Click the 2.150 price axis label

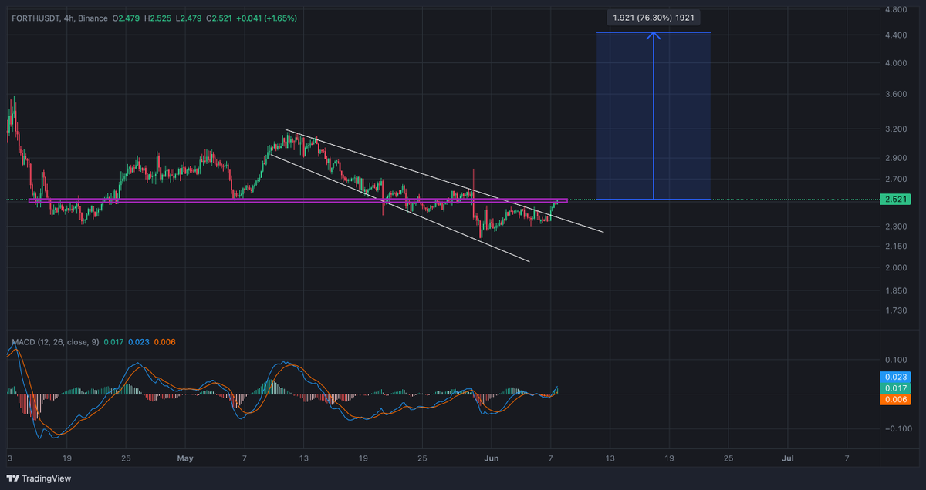pos(895,247)
